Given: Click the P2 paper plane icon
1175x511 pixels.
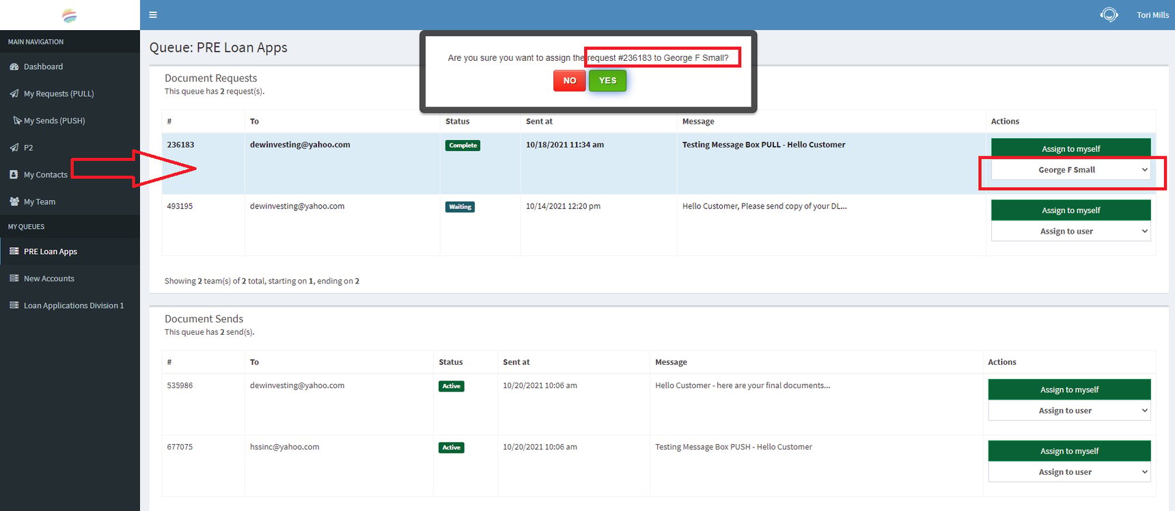Looking at the screenshot, I should 14,148.
